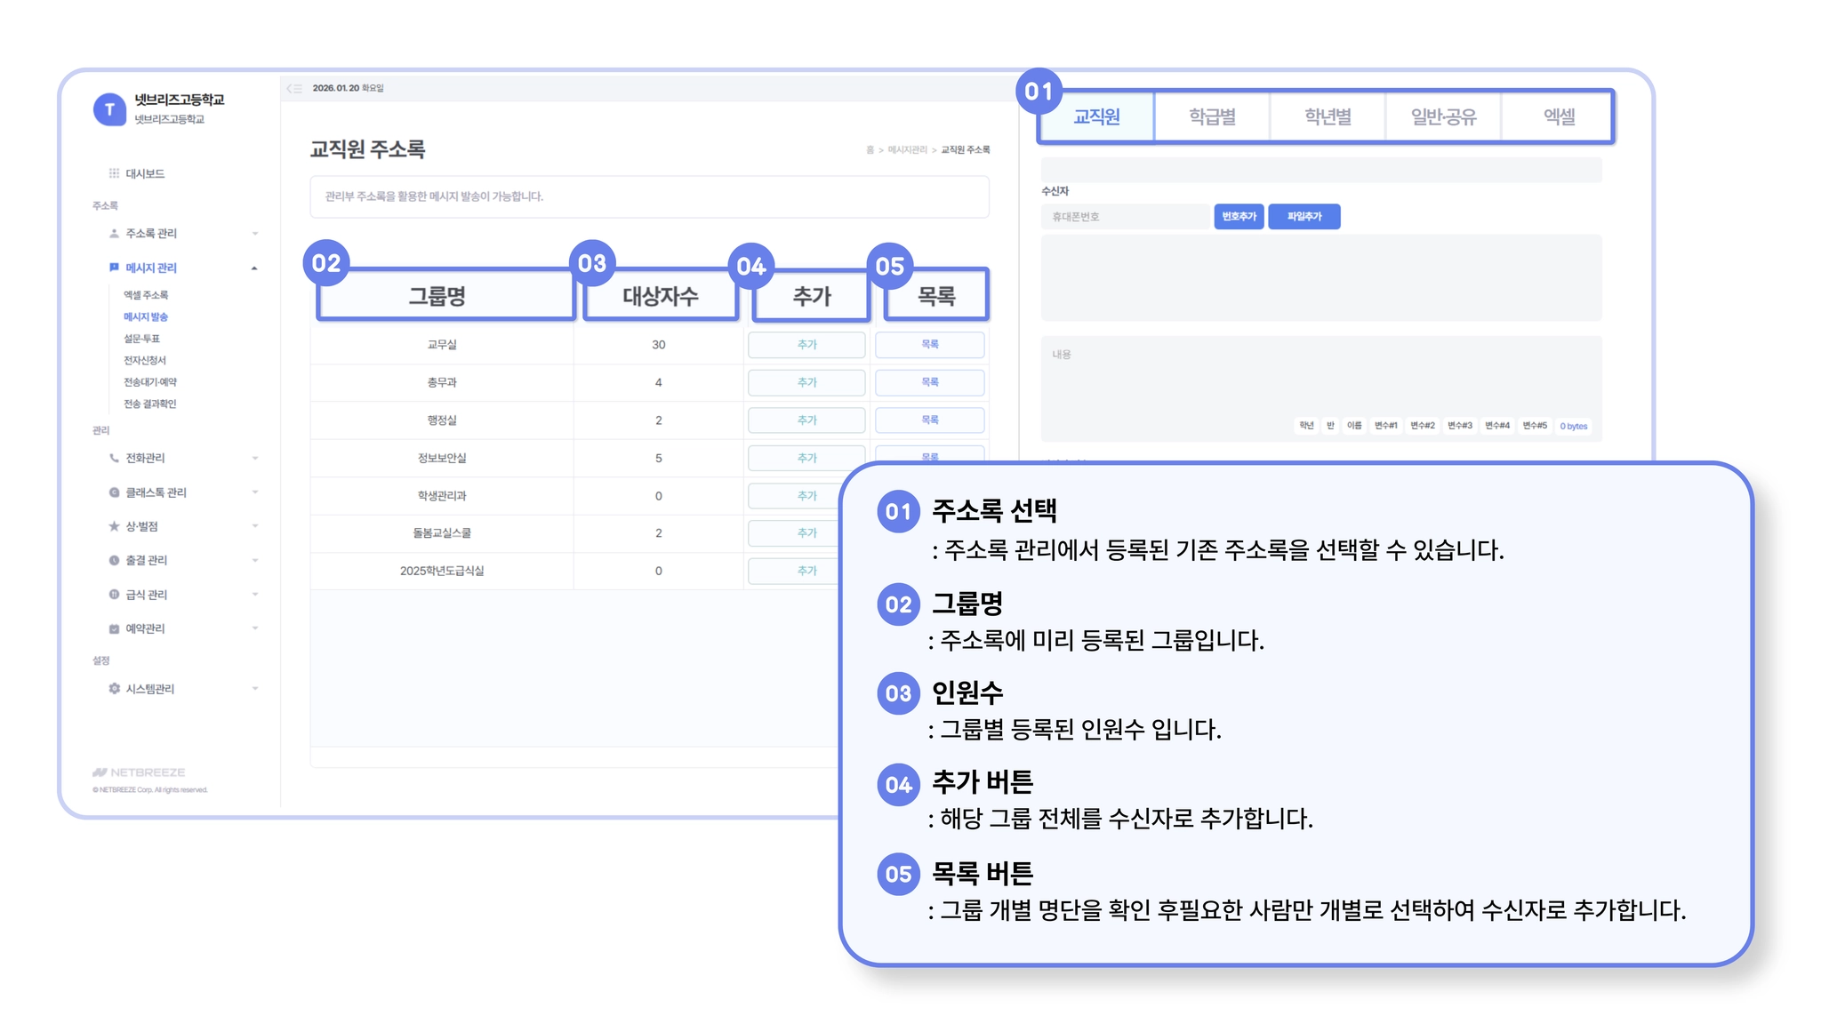This screenshot has height=1024, width=1821.
Task: Expand the 예약관리 dropdown arrow
Action: (255, 628)
